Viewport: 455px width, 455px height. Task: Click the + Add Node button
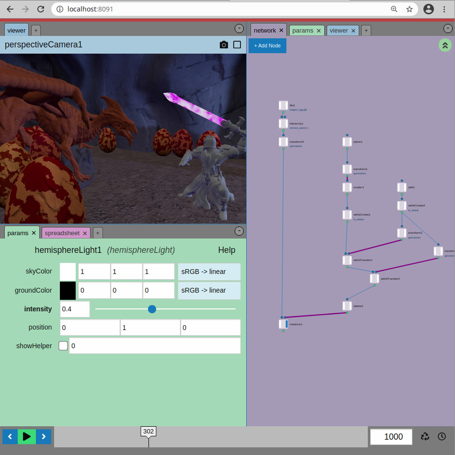click(267, 45)
